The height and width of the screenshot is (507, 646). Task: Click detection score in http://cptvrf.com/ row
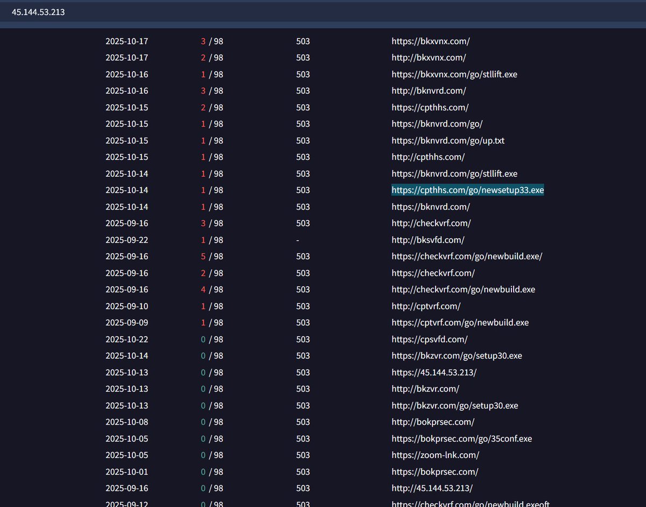click(212, 306)
